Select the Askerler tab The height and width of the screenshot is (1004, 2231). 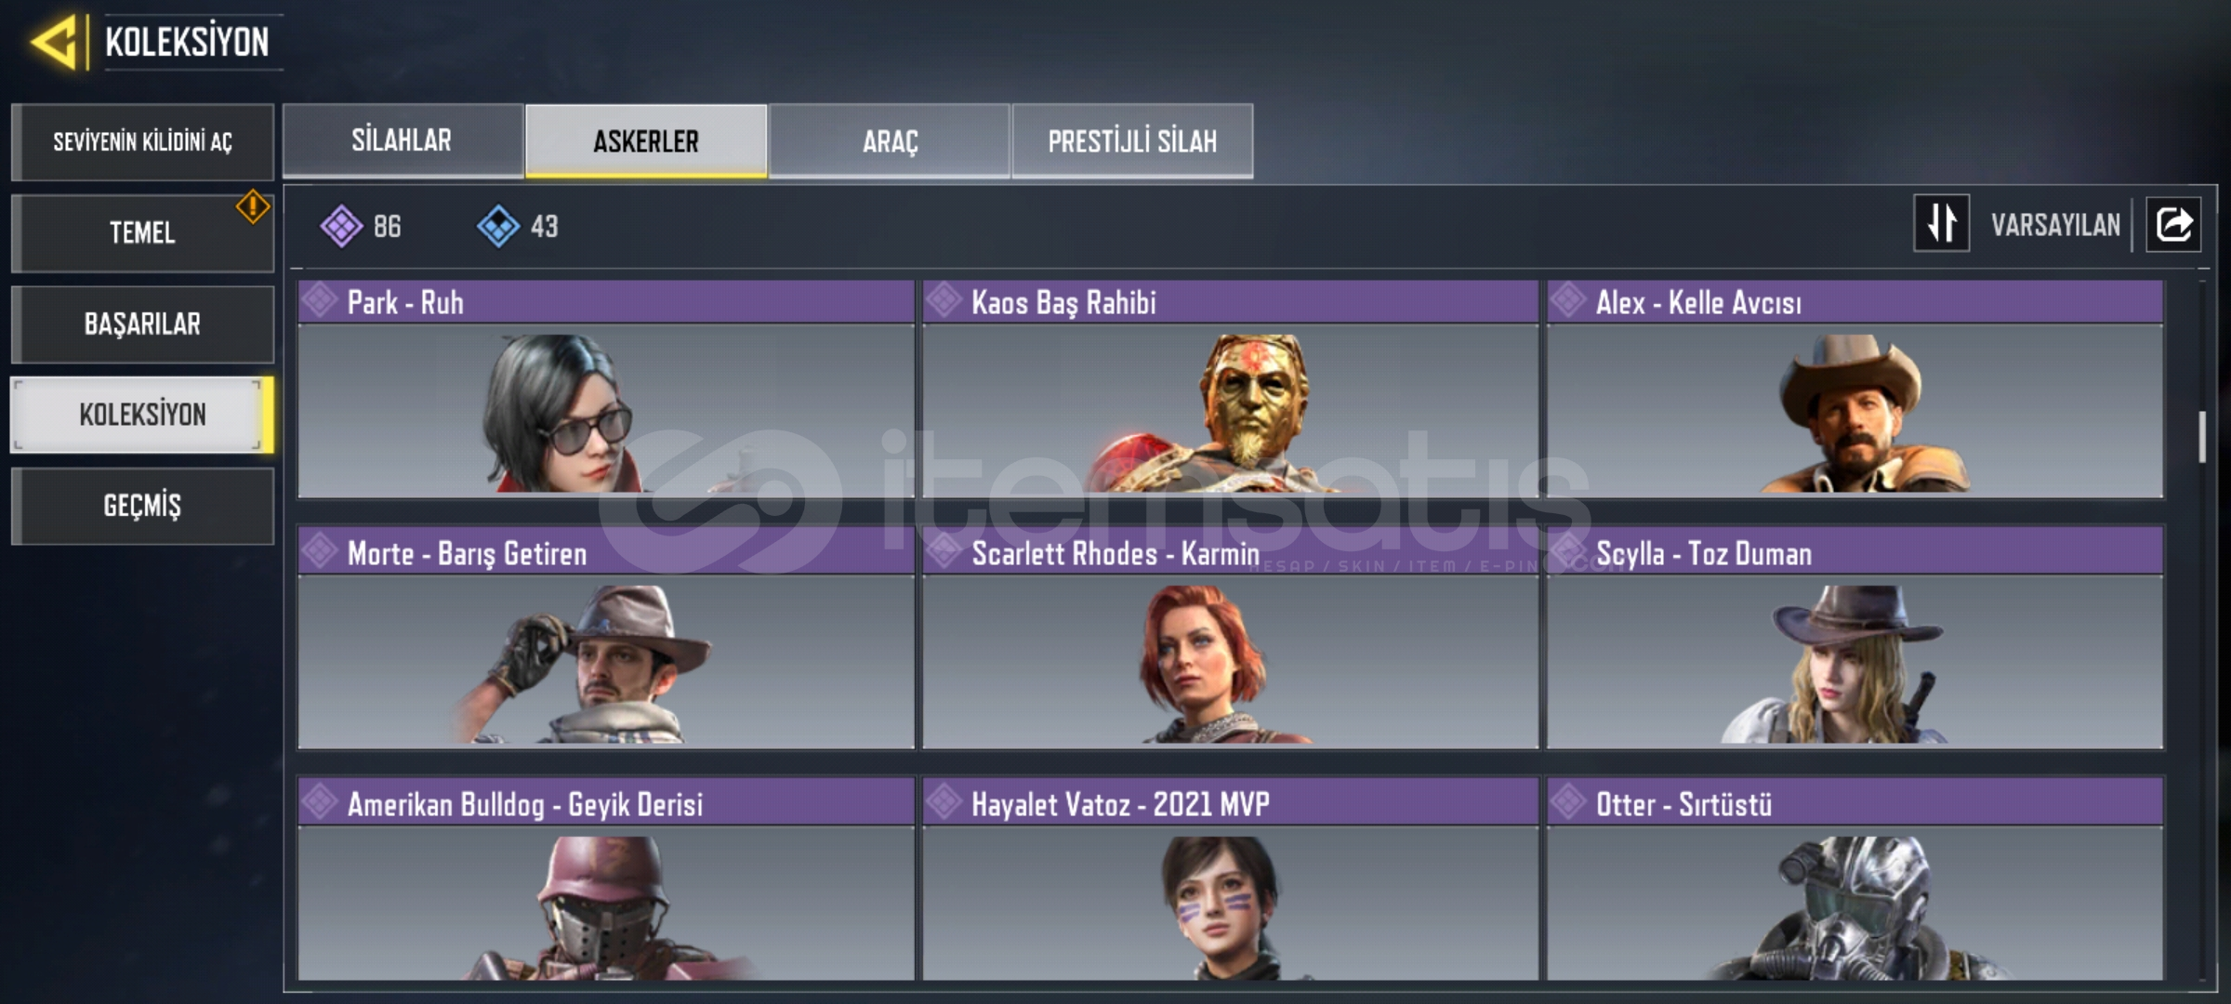point(646,140)
